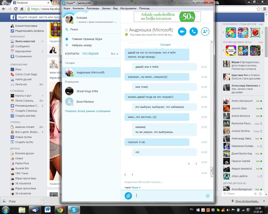Click Show all downloads link
268x214 pixels.
pos(247,201)
